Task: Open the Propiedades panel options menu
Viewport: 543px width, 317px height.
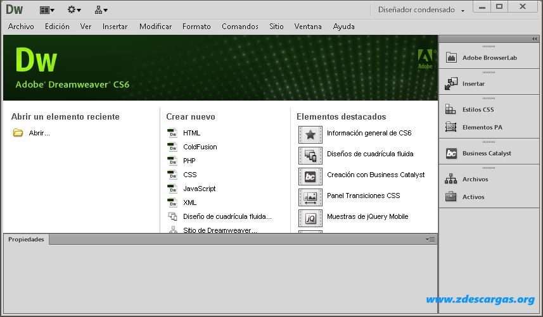Action: coord(430,239)
